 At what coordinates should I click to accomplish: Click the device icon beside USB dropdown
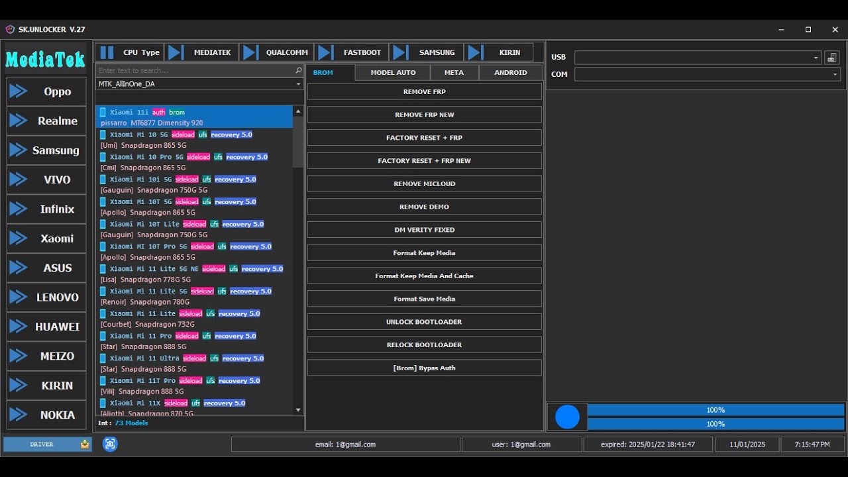(832, 58)
